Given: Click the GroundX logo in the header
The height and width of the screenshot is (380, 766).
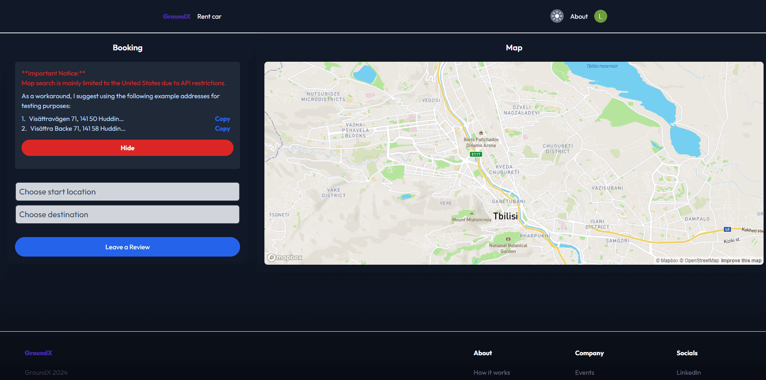Looking at the screenshot, I should (x=177, y=17).
